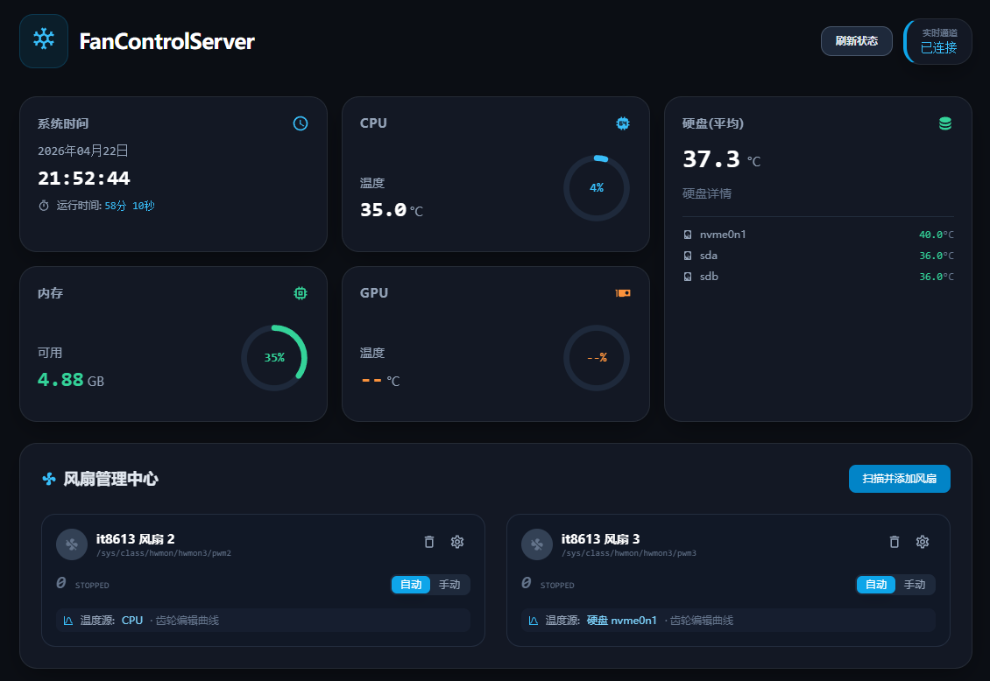Click the 硬盘(平均) card title
The image size is (990, 681).
click(x=713, y=123)
